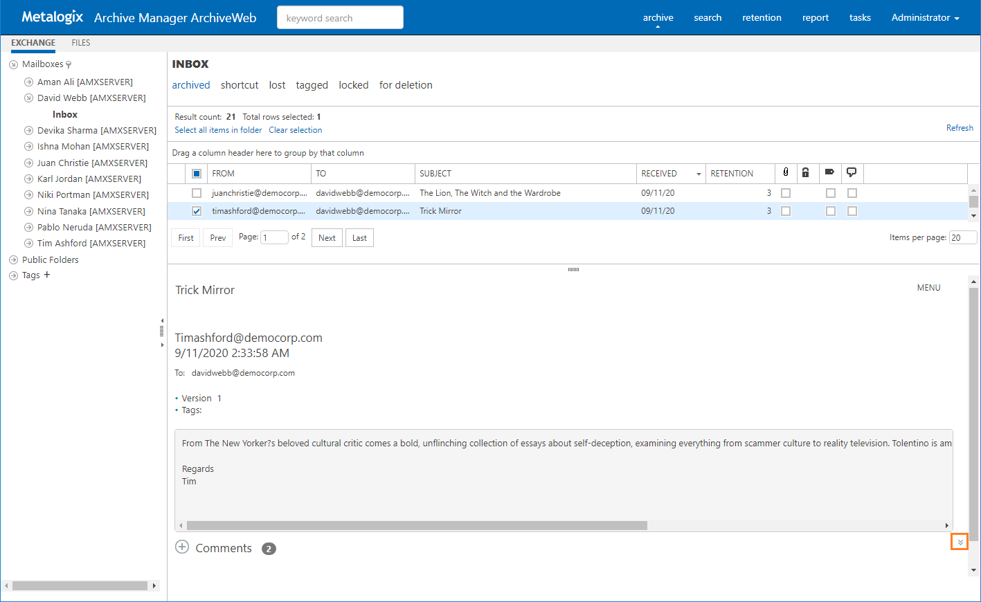
Task: Expand the Public Folders tree node
Action: pyautogui.click(x=13, y=260)
